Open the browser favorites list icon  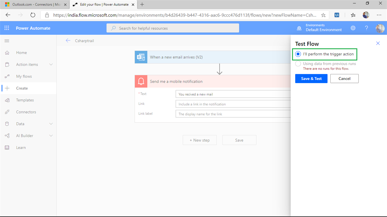point(353,15)
